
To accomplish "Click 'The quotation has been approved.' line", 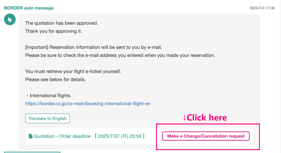I will coord(61,23).
